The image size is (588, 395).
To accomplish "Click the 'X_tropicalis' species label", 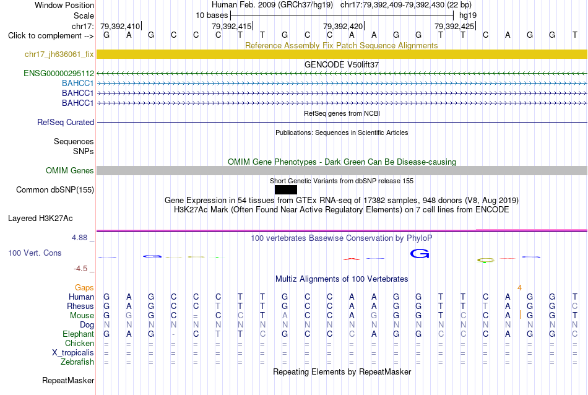I will click(x=73, y=353).
